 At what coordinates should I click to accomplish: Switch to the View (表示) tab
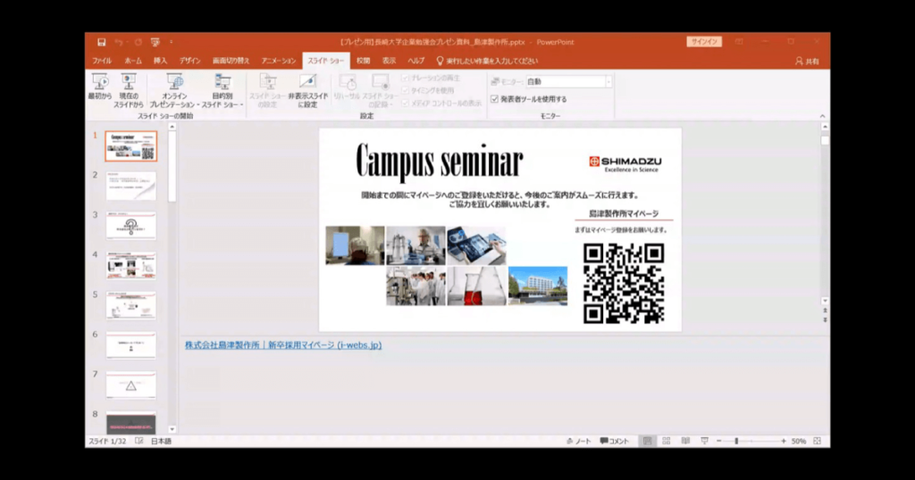pos(389,61)
